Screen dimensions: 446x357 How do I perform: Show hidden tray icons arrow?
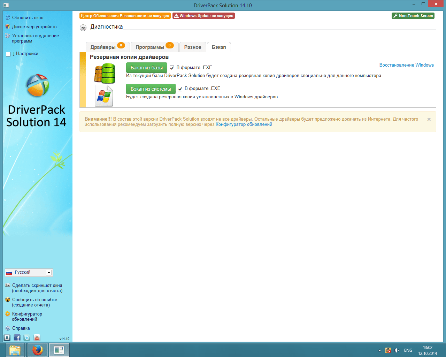coord(379,350)
